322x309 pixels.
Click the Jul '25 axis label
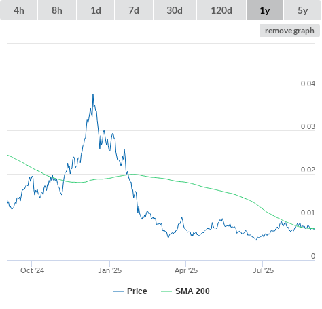pos(263,270)
